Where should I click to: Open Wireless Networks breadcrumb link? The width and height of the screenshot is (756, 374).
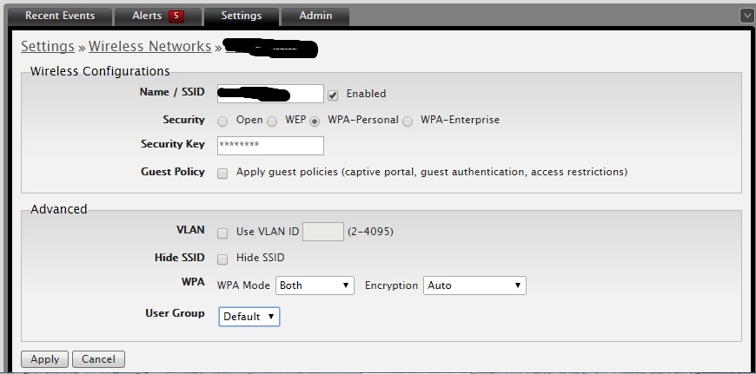click(149, 47)
